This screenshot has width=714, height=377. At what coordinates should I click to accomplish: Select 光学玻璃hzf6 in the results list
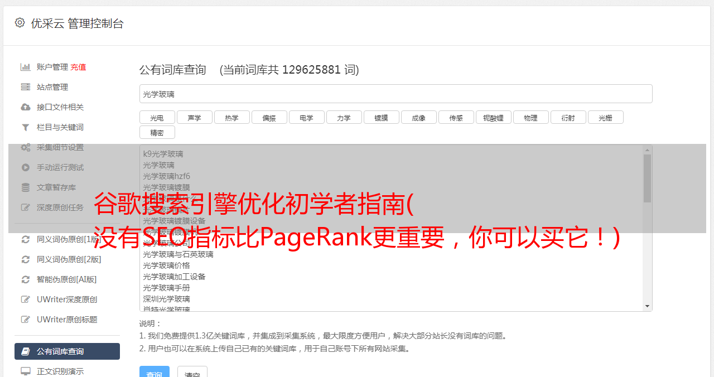166,176
